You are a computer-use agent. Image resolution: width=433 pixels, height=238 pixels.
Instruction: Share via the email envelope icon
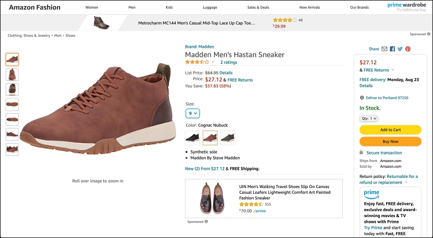(385, 49)
